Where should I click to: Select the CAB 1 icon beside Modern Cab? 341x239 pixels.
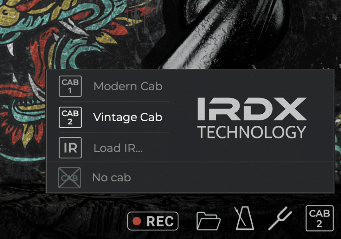tap(70, 86)
